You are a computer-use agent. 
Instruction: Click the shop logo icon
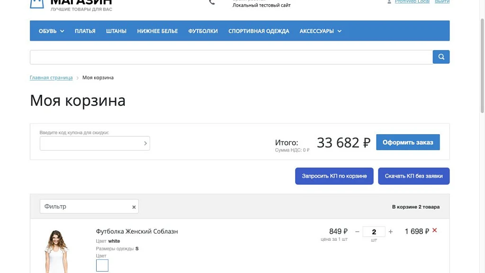pyautogui.click(x=37, y=4)
